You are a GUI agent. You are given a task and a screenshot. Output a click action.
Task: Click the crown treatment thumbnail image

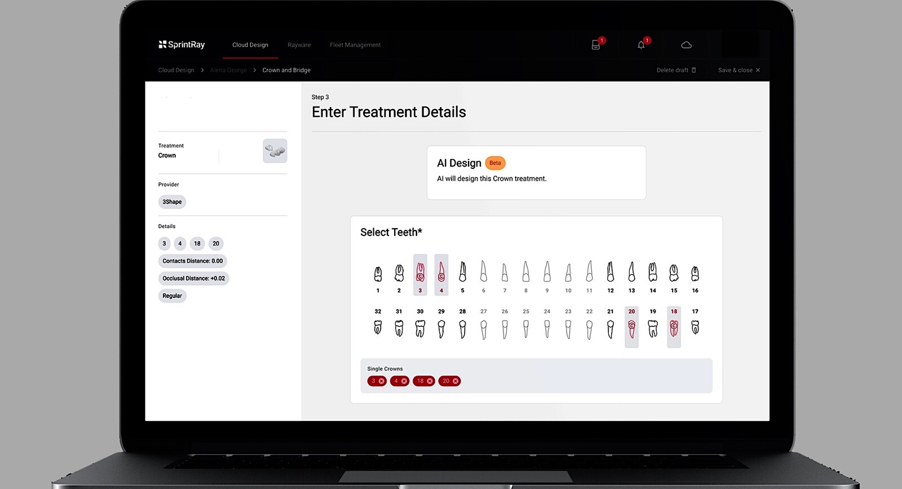coord(275,151)
